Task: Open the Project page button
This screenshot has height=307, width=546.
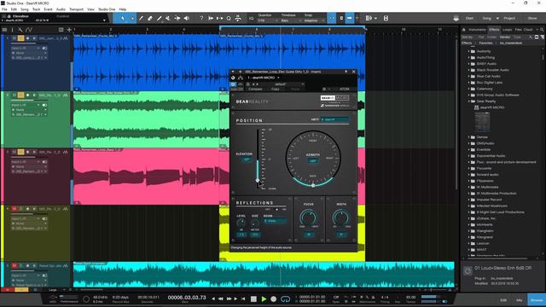Action: [509, 18]
